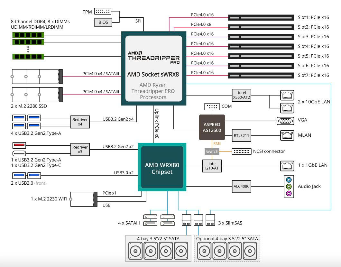This screenshot has height=267, width=341.
Task: Click the 'Uplink PCIe x8' label
Action: tap(157, 124)
